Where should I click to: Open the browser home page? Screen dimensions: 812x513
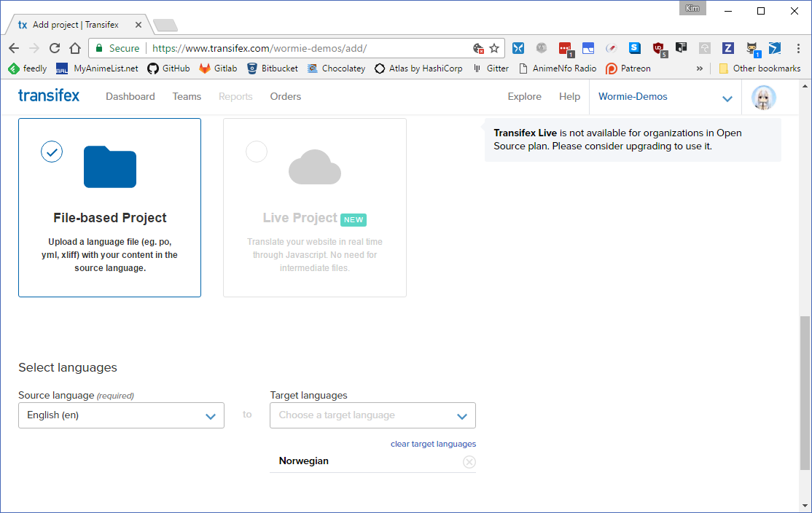point(75,48)
